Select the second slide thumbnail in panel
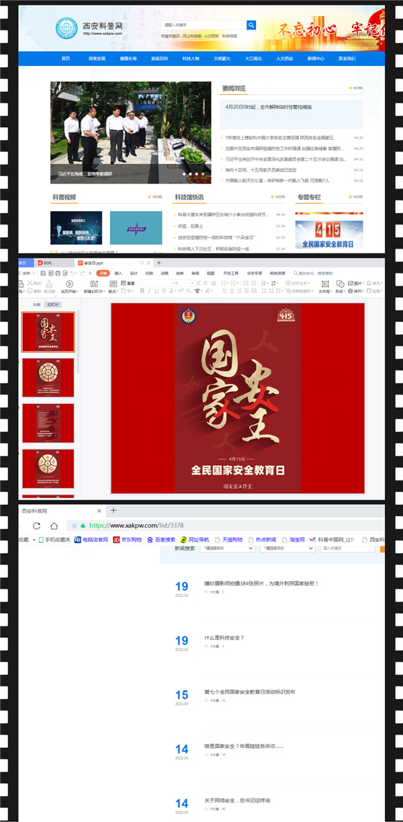This screenshot has width=403, height=822. [x=48, y=377]
